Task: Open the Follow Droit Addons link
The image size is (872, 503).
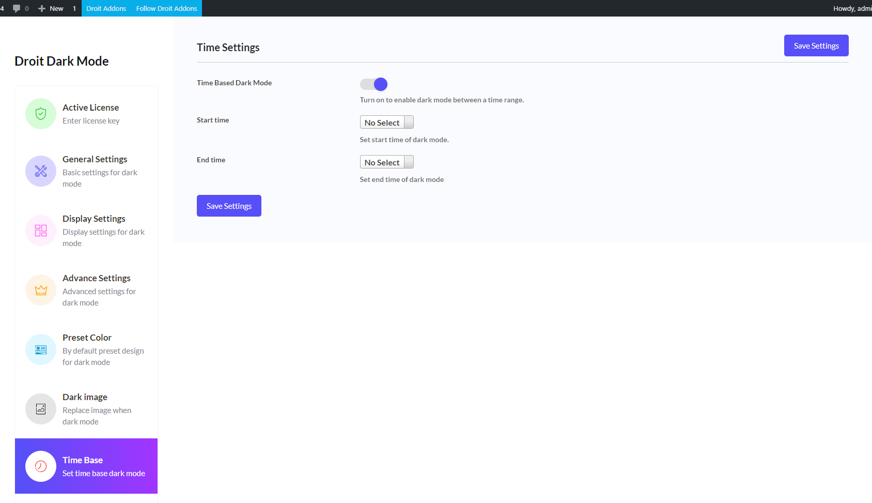Action: 167,8
